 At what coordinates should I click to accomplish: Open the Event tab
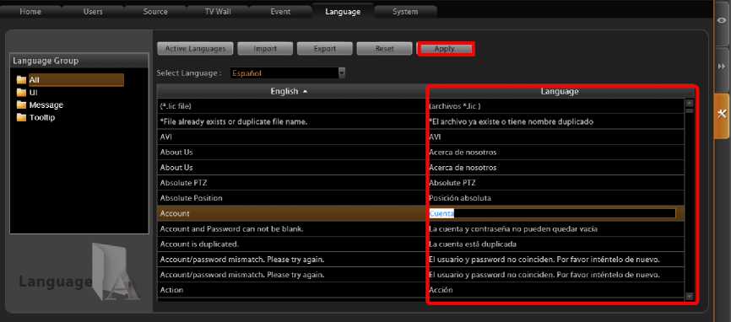[x=280, y=12]
